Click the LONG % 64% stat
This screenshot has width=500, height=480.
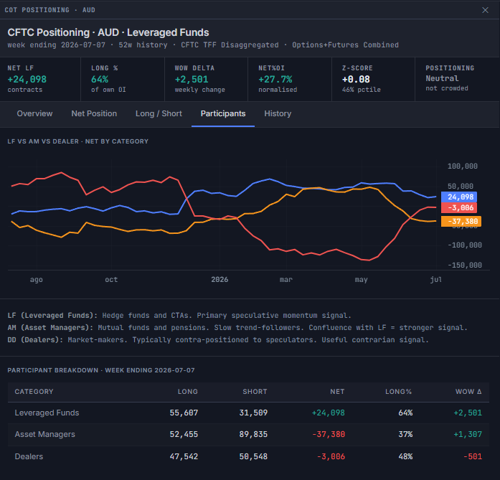coord(123,79)
